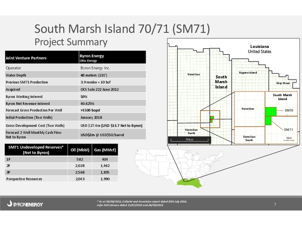Select 'USD$2m @ USD$50/barrel'
302x226 pixels.
(x=102, y=135)
